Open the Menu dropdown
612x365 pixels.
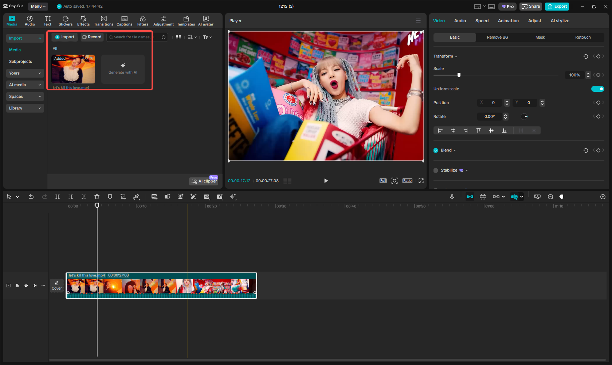click(x=38, y=6)
